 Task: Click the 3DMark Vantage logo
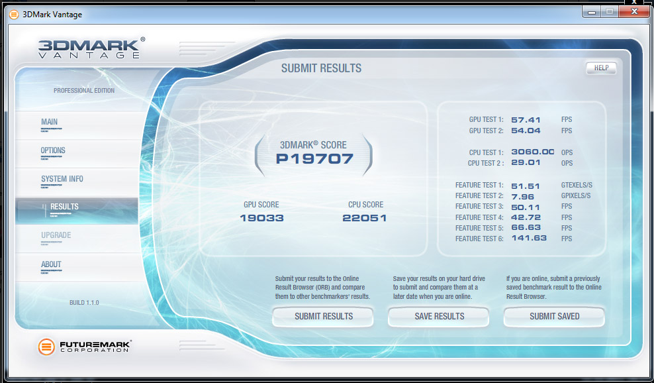[x=91, y=48]
